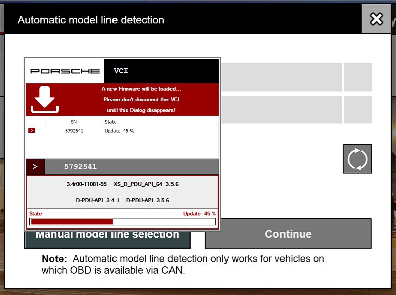Click the D-PDU-API 3.4.1 text
This screenshot has height=295, width=396.
click(97, 200)
